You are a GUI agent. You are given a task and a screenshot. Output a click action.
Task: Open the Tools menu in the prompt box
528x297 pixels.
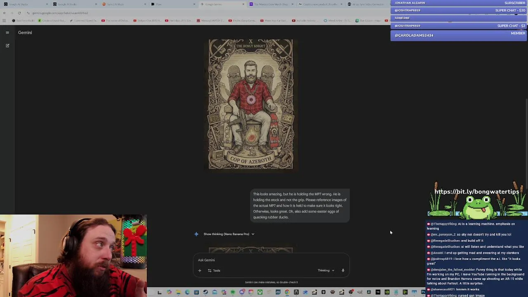[214, 271]
